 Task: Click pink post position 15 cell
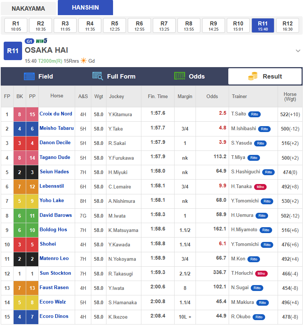32,114
